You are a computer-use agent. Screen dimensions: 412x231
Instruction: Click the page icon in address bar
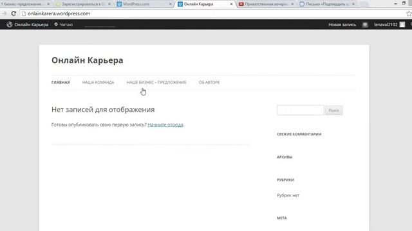pyautogui.click(x=24, y=13)
